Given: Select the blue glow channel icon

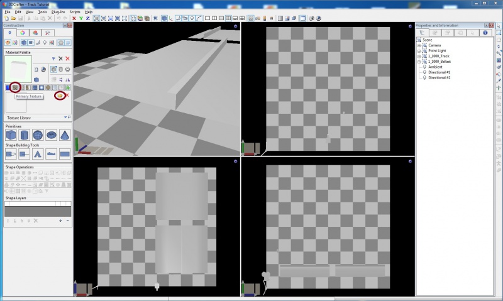Looking at the screenshot, I should [x=41, y=87].
